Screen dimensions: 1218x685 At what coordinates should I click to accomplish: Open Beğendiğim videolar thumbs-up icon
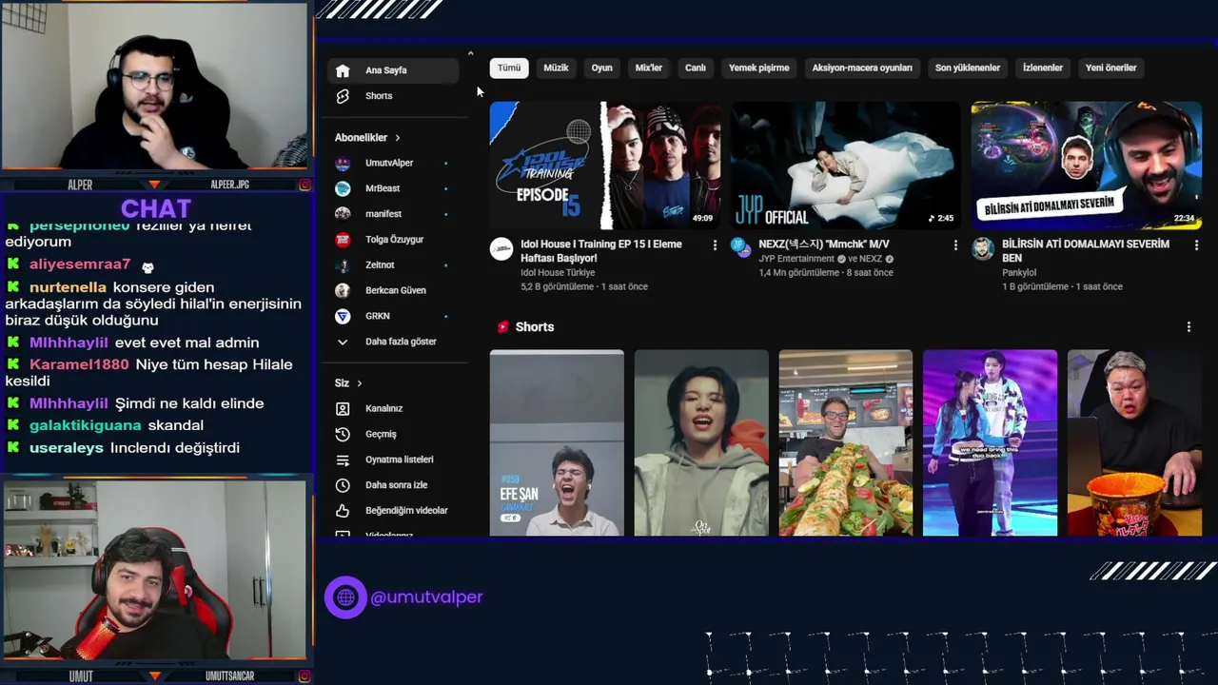pyautogui.click(x=343, y=511)
